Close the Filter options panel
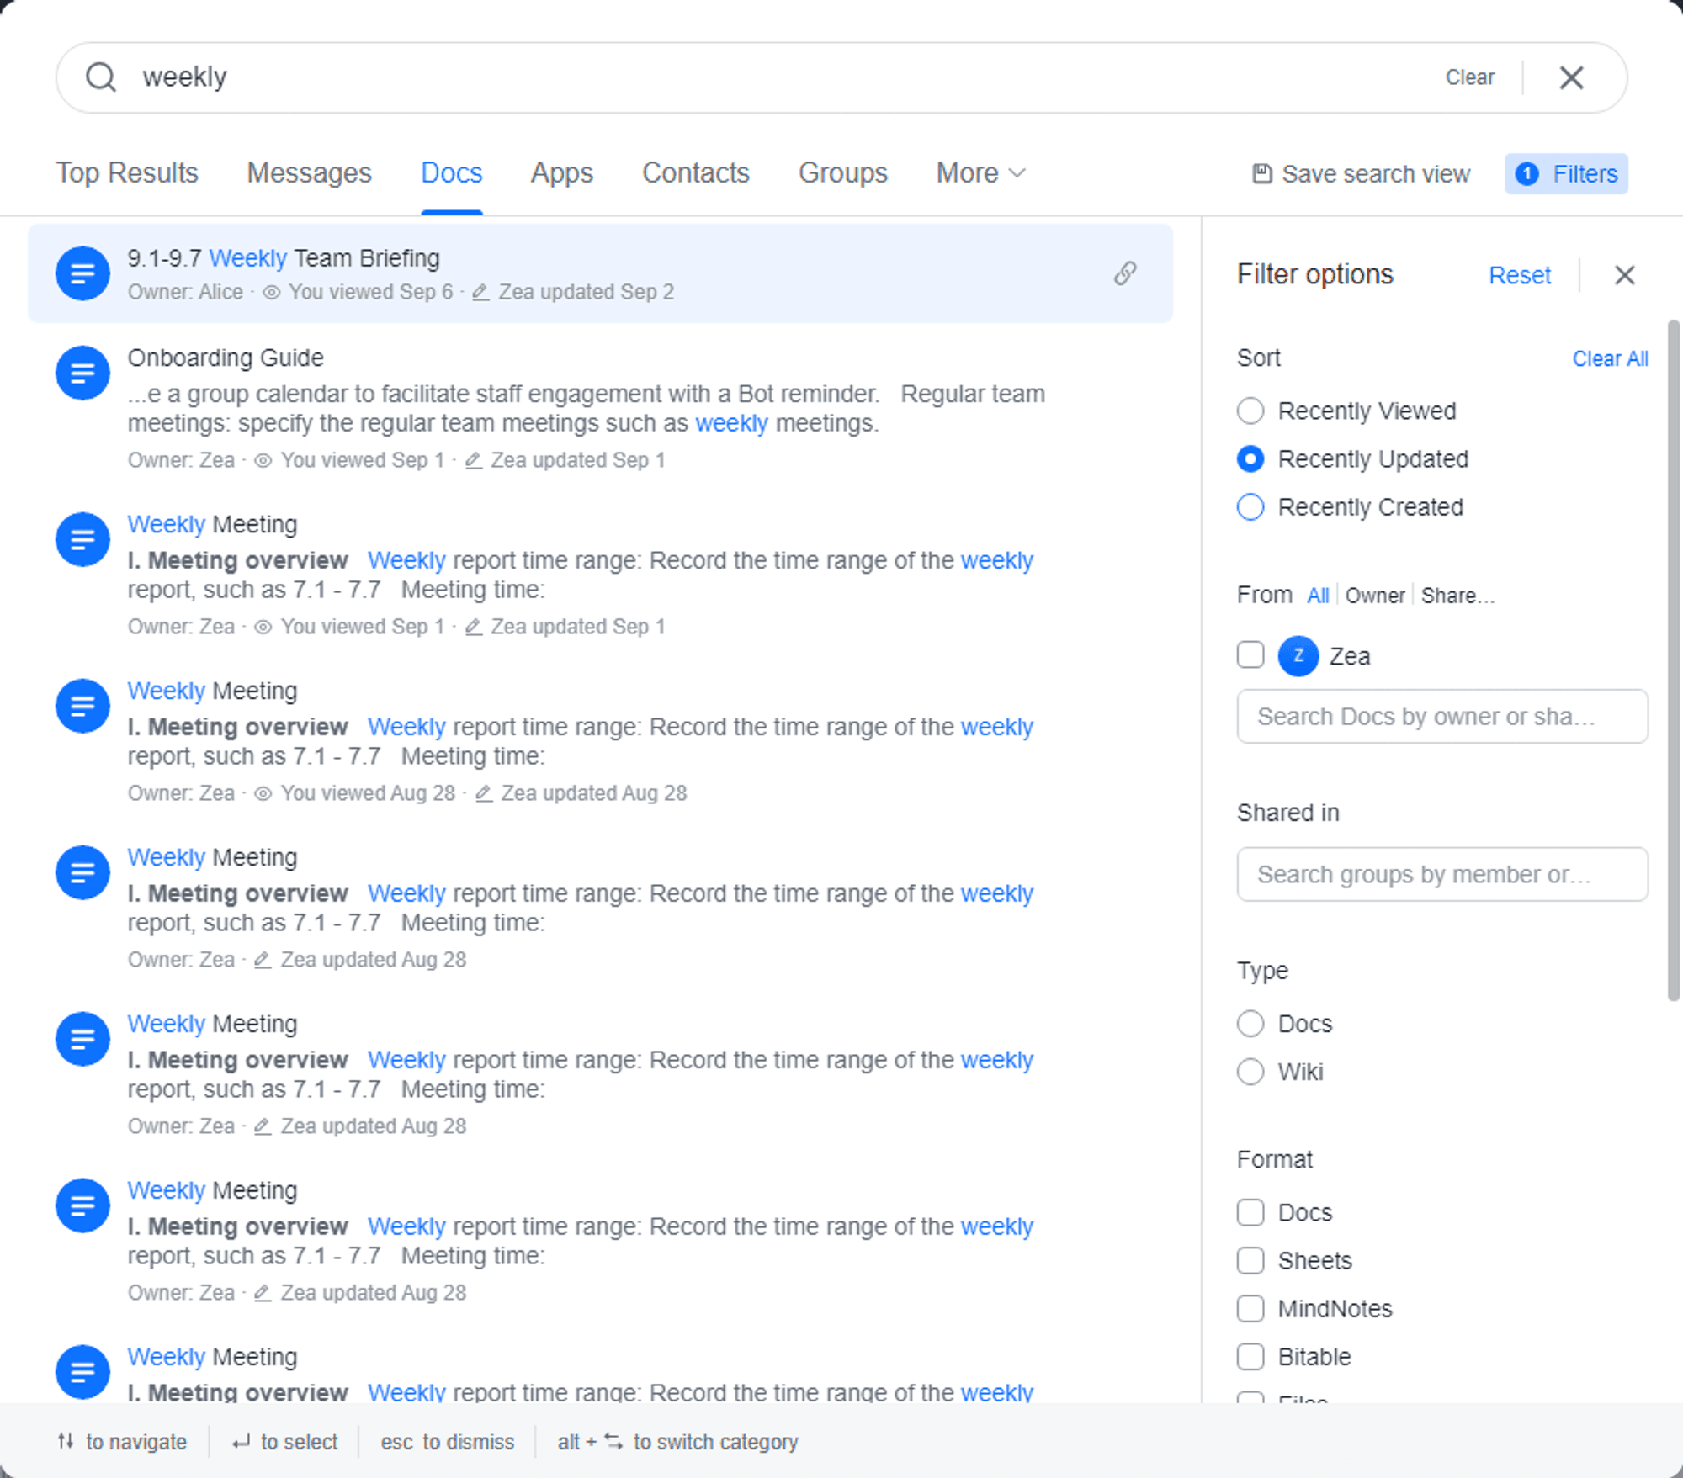The image size is (1683, 1478). [1624, 275]
